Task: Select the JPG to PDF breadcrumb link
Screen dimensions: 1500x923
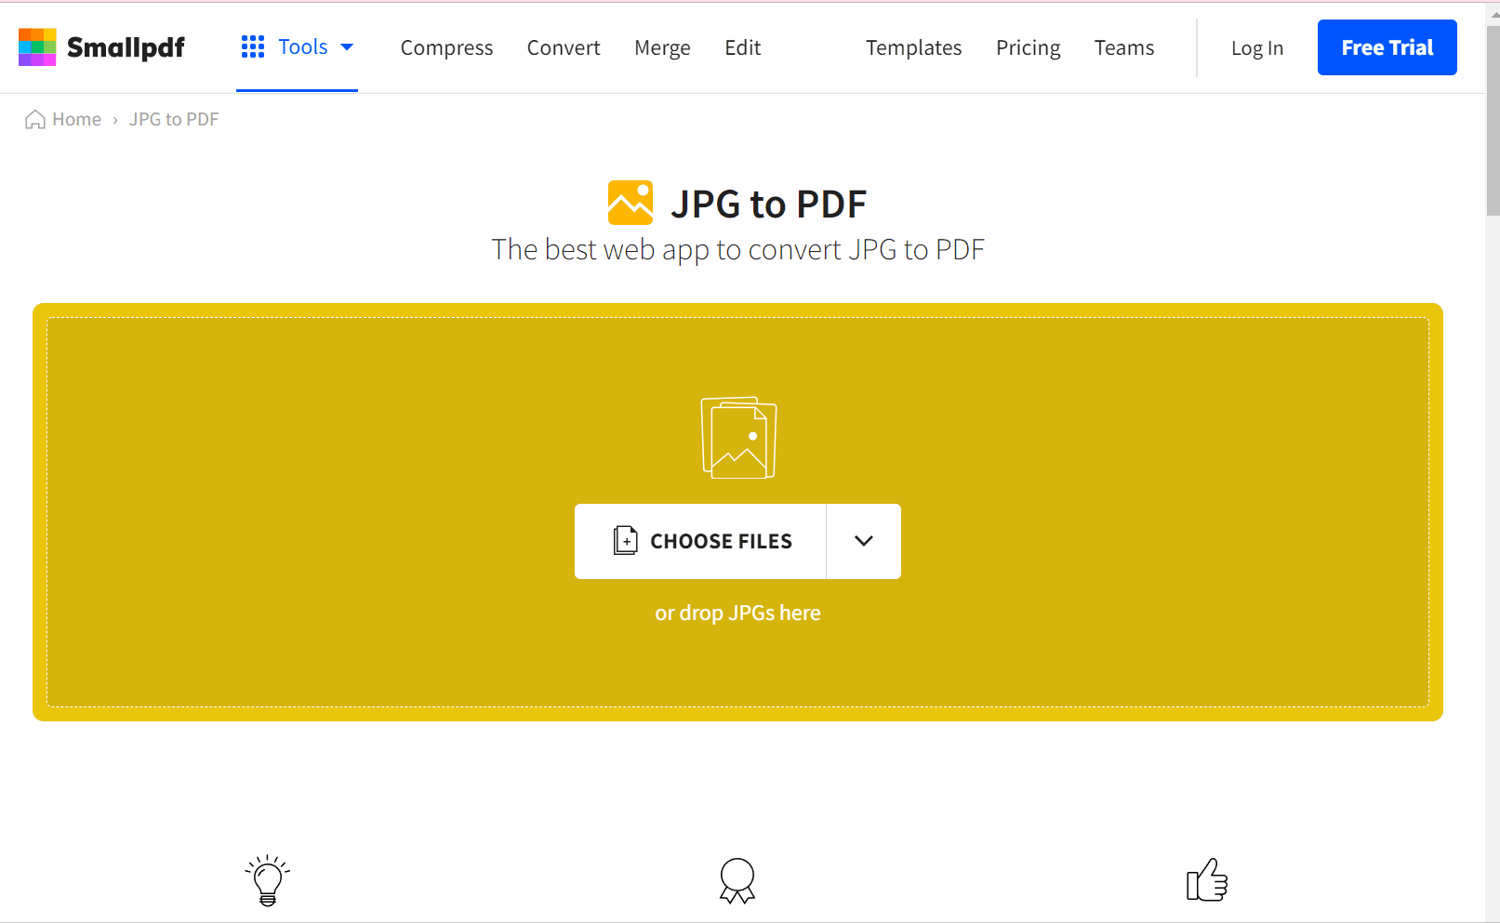Action: [173, 119]
